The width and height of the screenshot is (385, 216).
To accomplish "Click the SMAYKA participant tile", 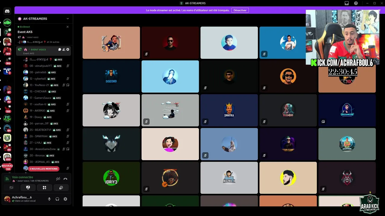I will (x=229, y=110).
